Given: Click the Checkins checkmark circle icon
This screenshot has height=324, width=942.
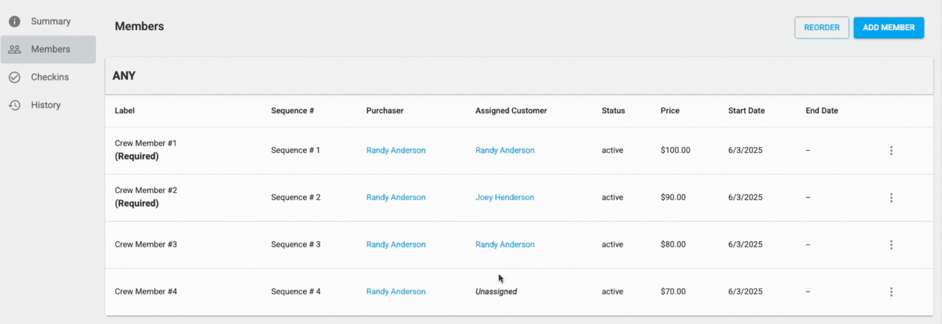Looking at the screenshot, I should click(x=15, y=77).
